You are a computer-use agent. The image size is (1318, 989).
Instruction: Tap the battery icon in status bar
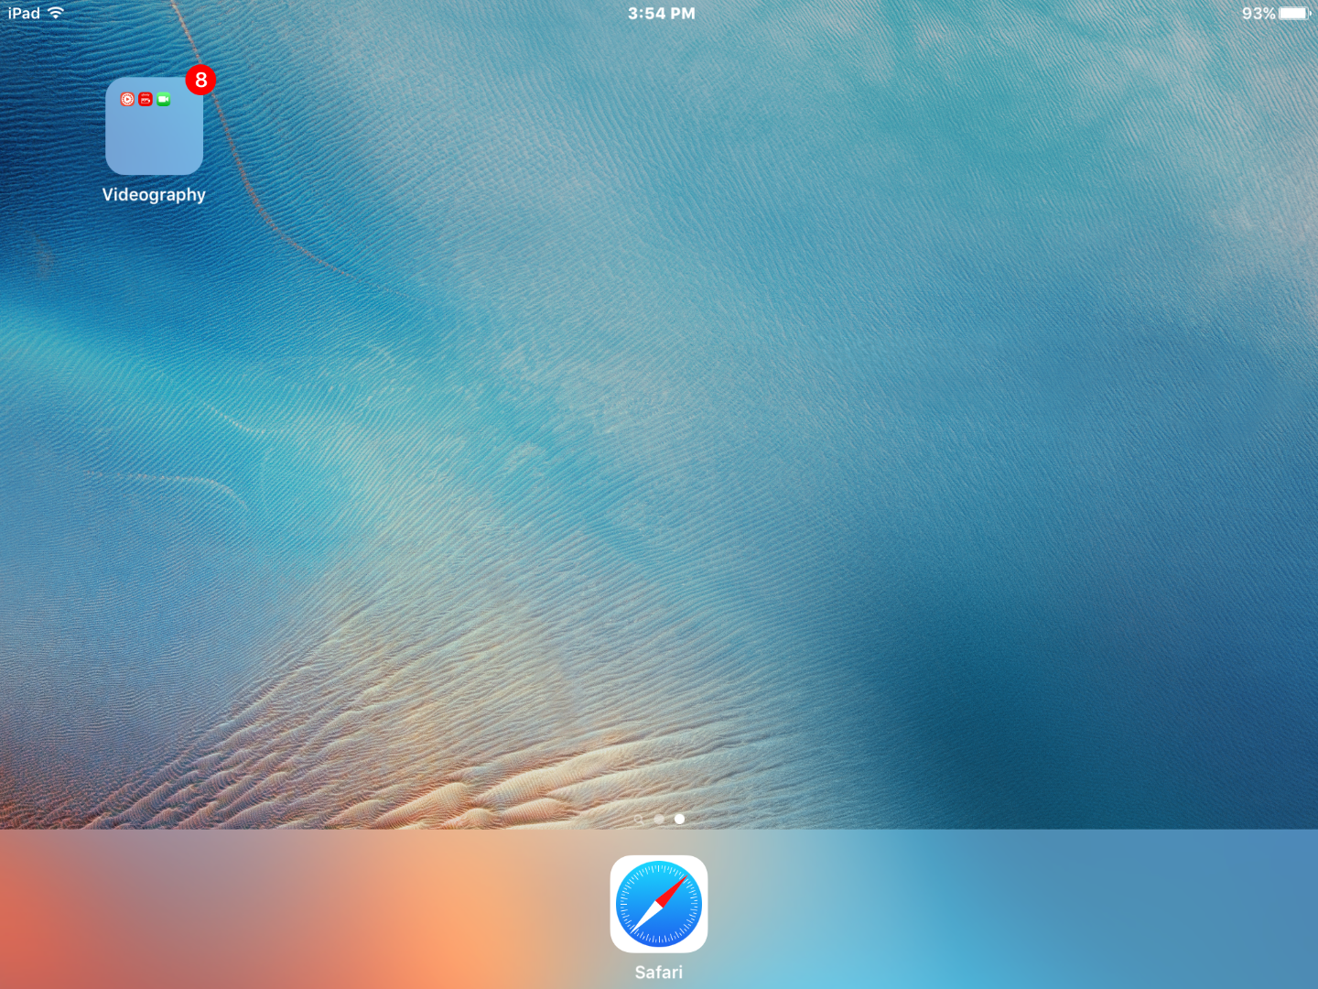click(1295, 13)
